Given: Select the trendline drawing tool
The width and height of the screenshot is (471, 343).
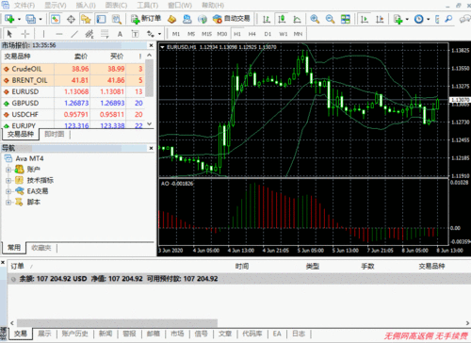Looking at the screenshot, I should tap(74, 34).
